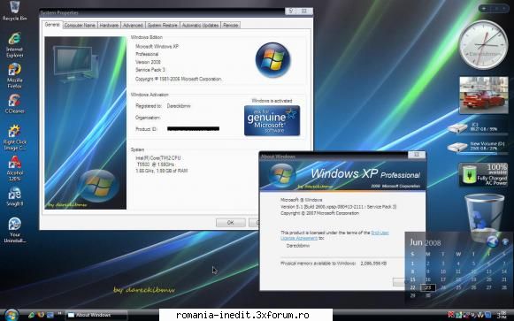The width and height of the screenshot is (514, 321).
Task: Click the red tray icon in system tray
Action: point(451,315)
